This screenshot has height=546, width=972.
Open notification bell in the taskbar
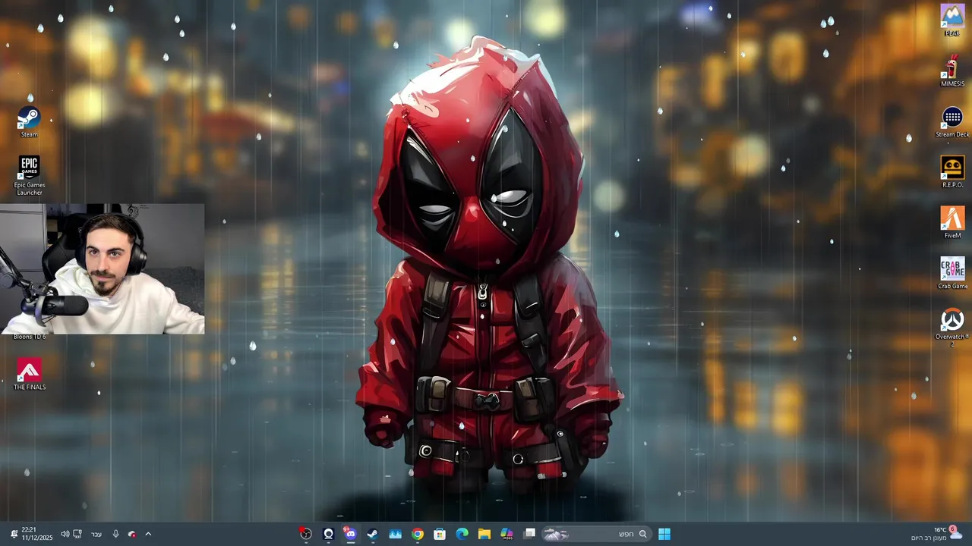[13, 534]
